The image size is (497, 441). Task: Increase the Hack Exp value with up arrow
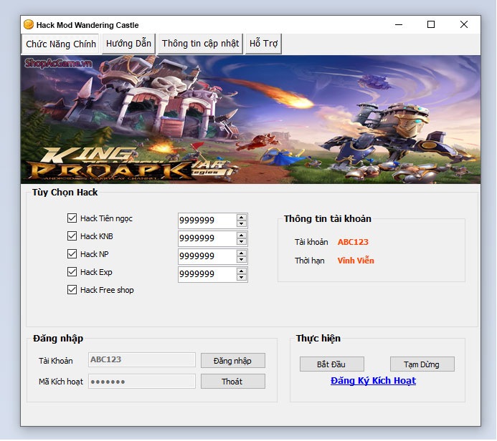pos(242,271)
